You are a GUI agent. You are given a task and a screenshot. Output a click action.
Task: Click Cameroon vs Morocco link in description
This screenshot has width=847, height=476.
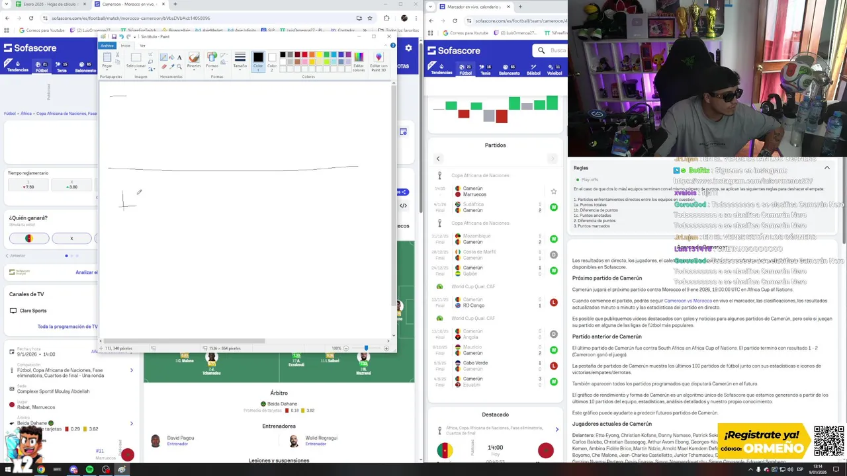688,301
